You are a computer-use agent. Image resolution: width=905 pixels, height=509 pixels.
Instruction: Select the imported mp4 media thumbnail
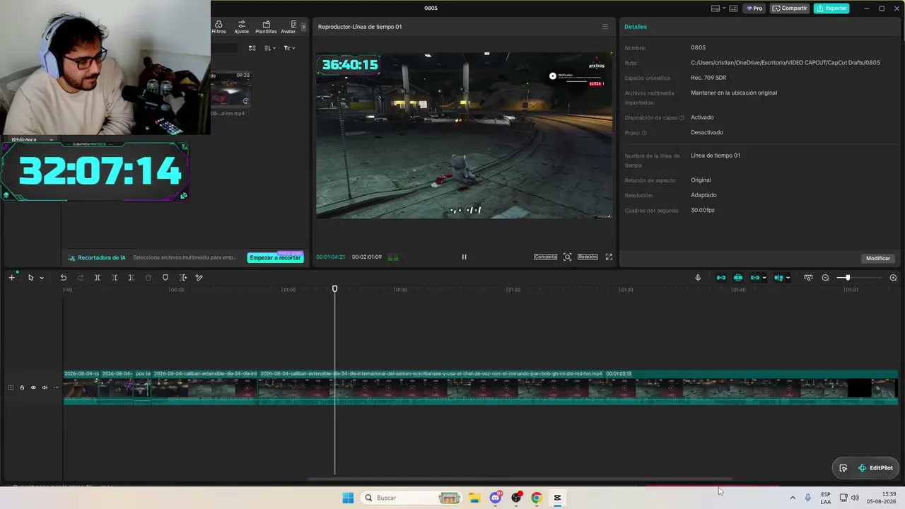tap(230, 89)
